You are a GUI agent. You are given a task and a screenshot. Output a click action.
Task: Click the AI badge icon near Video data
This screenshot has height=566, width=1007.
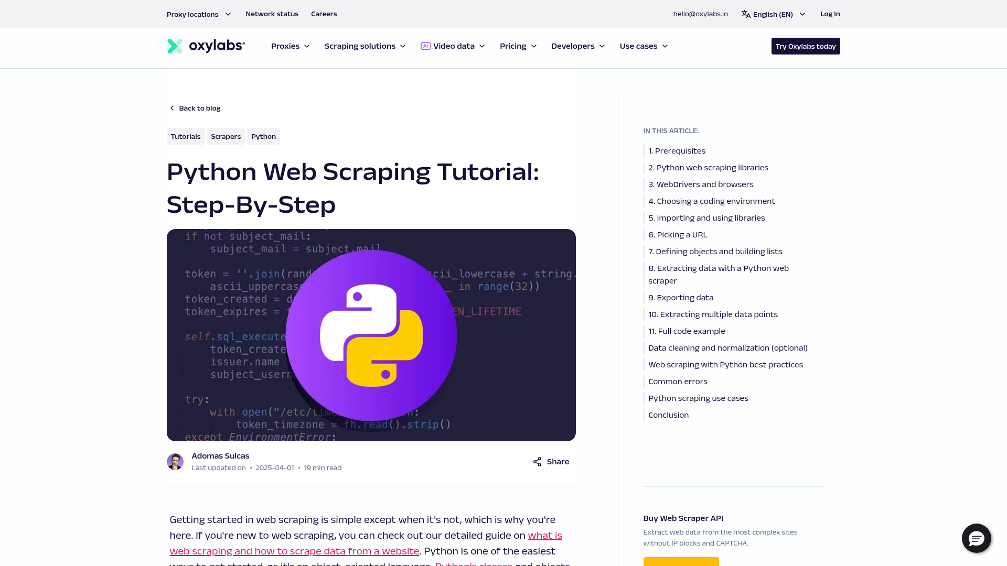425,46
